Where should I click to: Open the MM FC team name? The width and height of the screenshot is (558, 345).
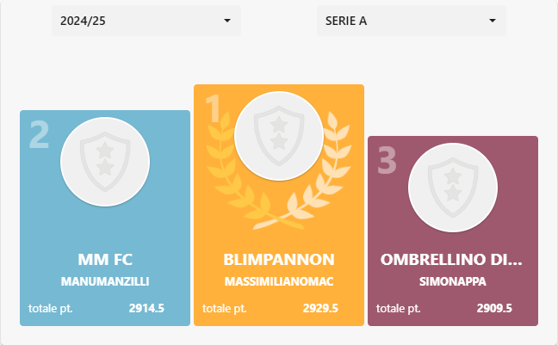pyautogui.click(x=105, y=259)
